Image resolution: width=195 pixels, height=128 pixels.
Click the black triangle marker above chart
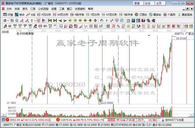[149, 36]
